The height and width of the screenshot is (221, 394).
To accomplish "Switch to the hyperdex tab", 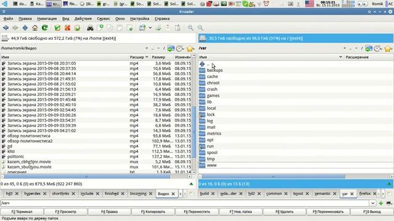I will tap(32, 194).
